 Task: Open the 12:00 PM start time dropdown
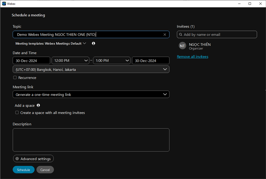(70, 61)
